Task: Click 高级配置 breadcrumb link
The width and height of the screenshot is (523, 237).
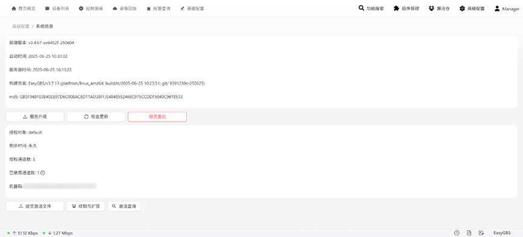Action: point(21,27)
